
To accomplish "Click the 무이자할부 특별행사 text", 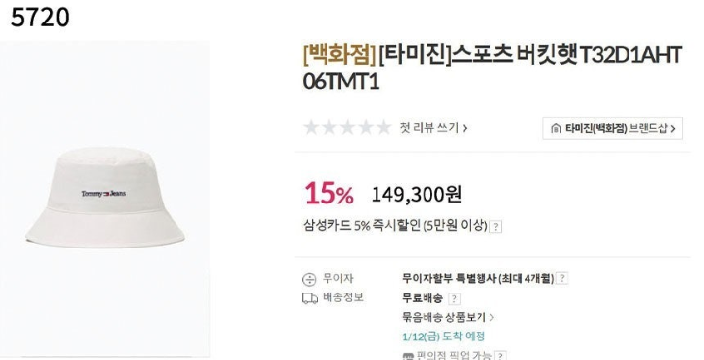I will (x=449, y=278).
